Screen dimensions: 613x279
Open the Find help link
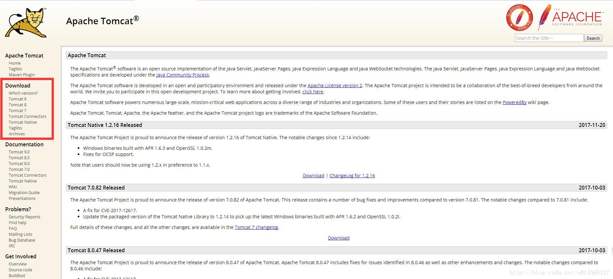[x=17, y=222]
